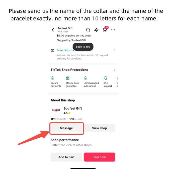Image resolution: width=169 pixels, height=169 pixels.
Task: Tap the Buy now button
Action: [100, 157]
